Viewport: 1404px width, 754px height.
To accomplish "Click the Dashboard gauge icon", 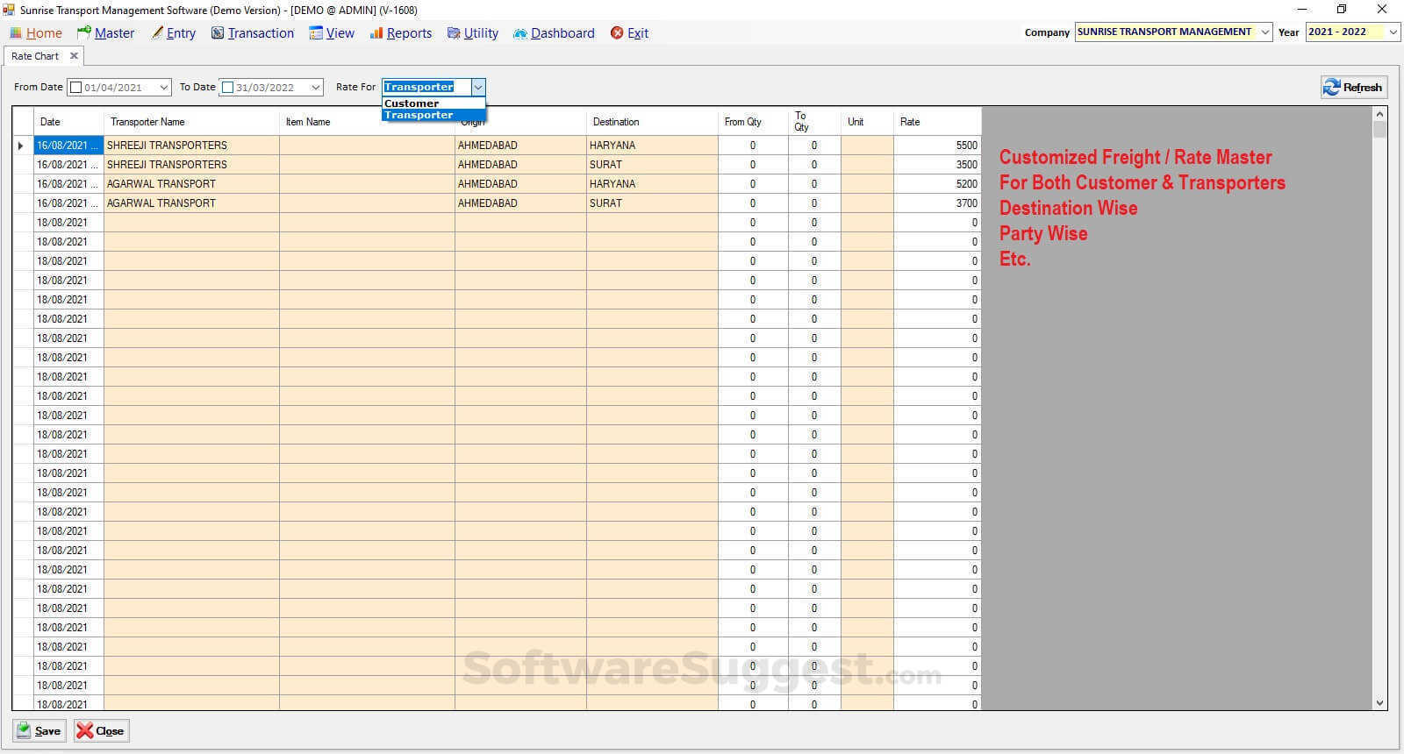I will coord(520,33).
